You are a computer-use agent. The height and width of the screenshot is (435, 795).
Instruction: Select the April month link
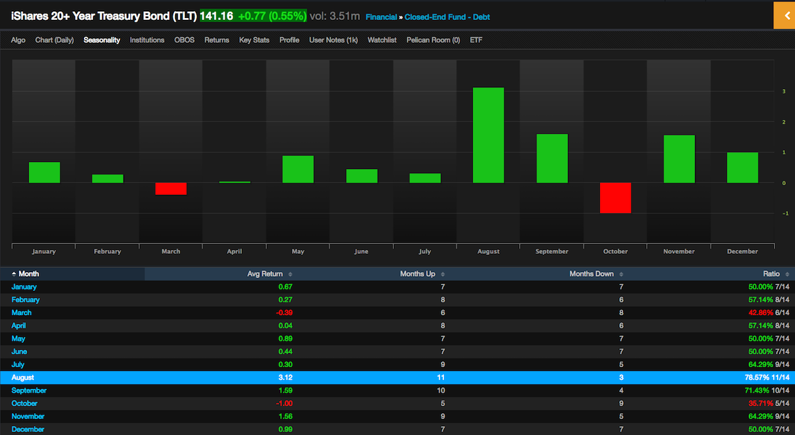19,325
